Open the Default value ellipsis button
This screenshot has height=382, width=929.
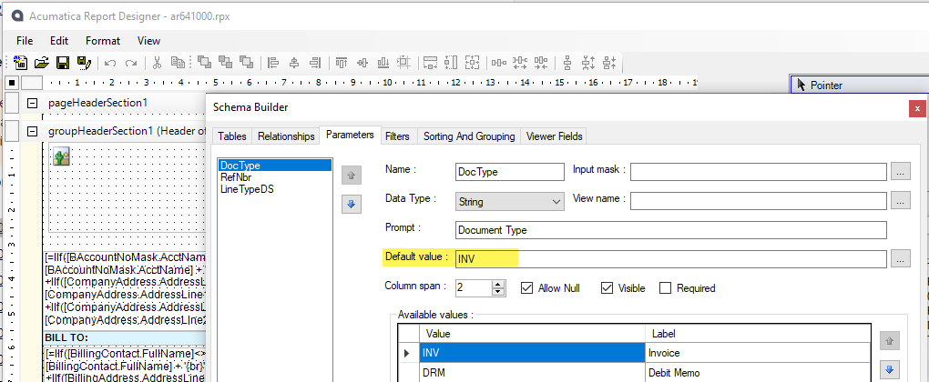point(900,258)
